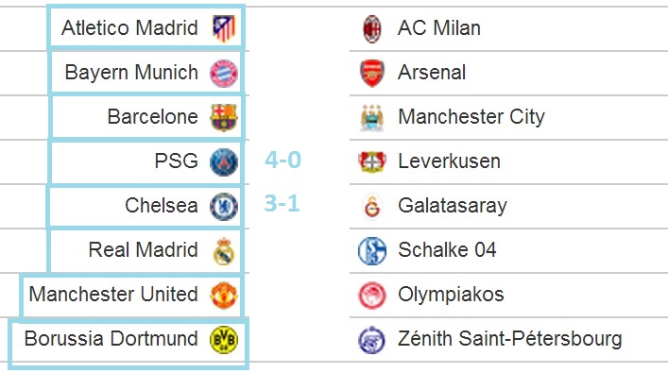Open the 3-1 Chelsea Galatasaray score
Image resolution: width=668 pixels, height=373 pixels.
282,204
